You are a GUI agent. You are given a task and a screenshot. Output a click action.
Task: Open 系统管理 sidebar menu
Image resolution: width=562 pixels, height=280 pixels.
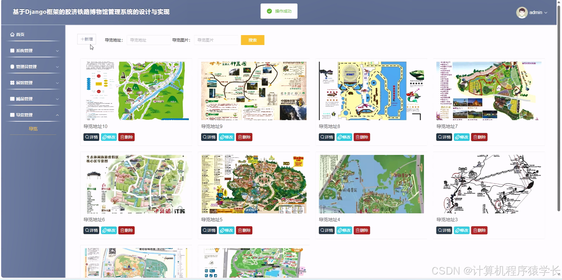click(33, 51)
